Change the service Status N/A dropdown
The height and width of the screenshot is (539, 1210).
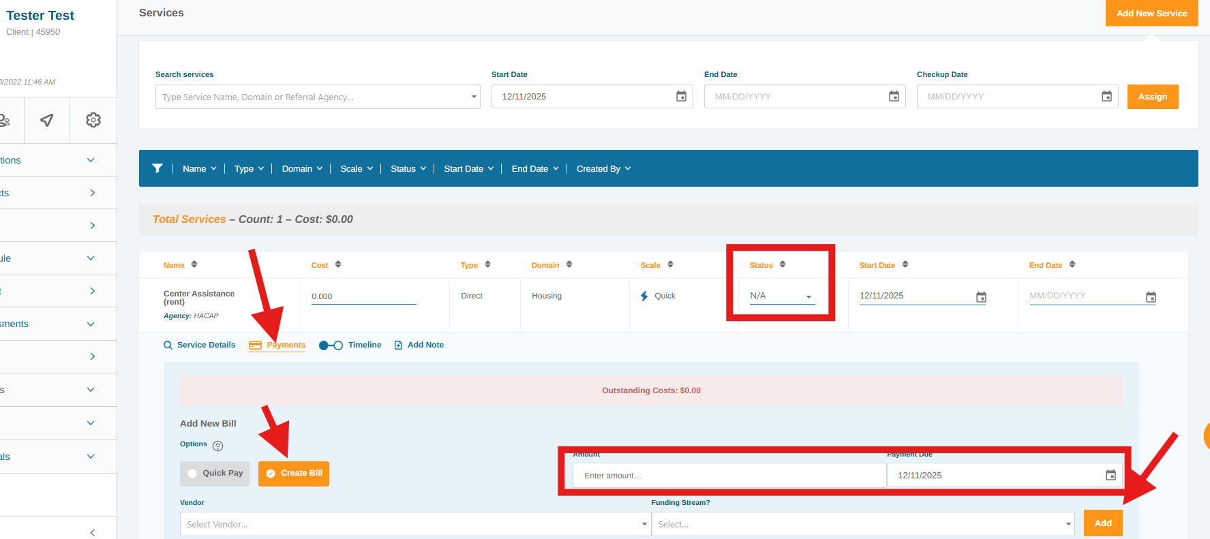(782, 296)
